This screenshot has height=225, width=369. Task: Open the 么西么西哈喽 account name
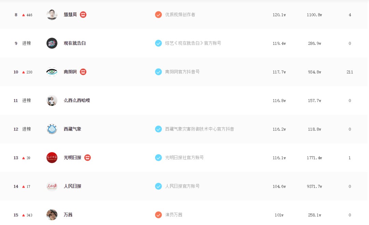(x=77, y=100)
